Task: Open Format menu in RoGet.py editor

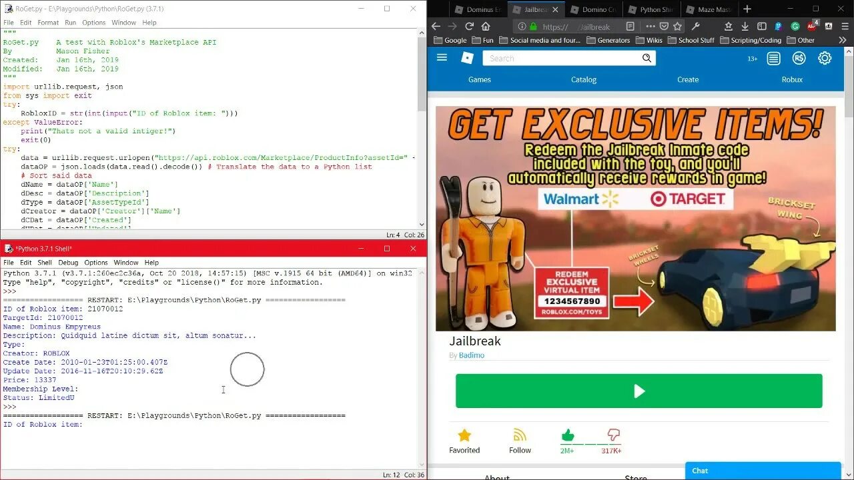Action: (x=48, y=22)
